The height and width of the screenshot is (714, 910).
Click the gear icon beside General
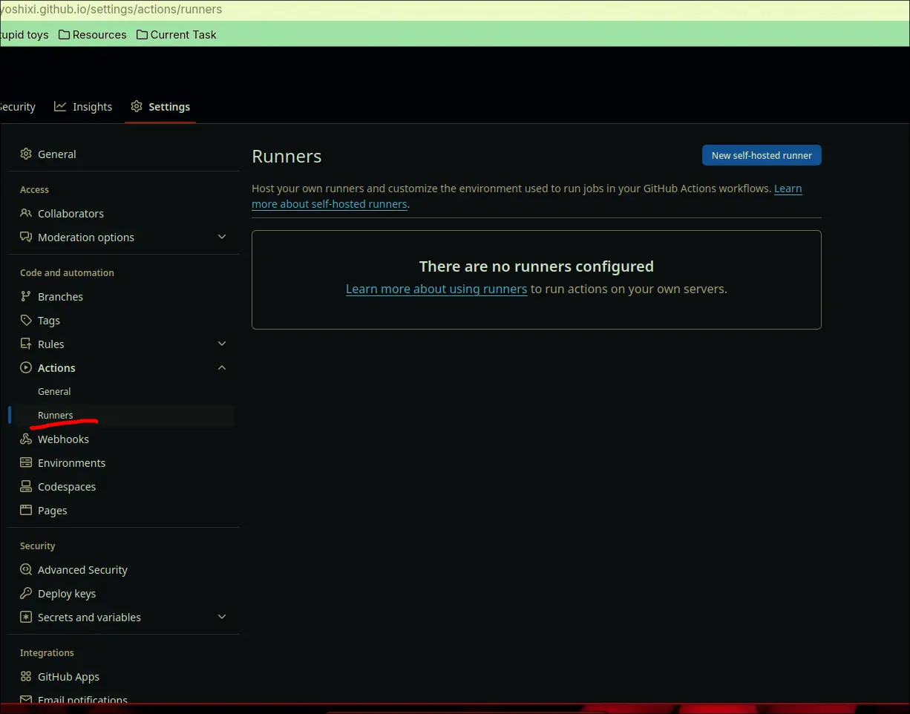26,154
